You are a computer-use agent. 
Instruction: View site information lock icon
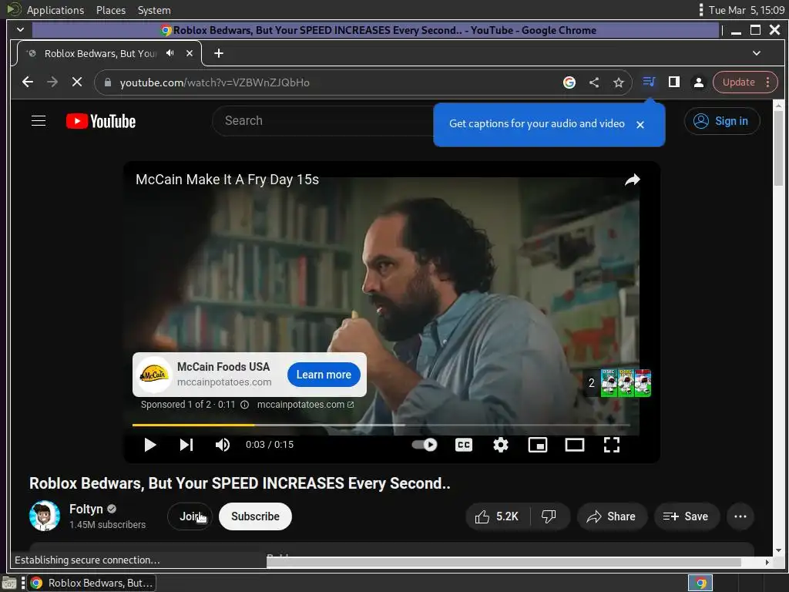[108, 82]
